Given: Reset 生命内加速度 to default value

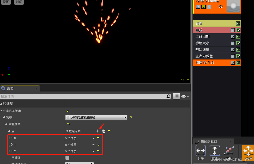Looking at the screenshot, I should pyautogui.click(x=67, y=111).
